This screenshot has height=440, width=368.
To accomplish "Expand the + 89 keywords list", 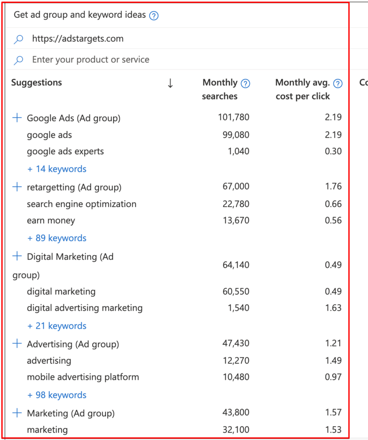I will 57,238.
